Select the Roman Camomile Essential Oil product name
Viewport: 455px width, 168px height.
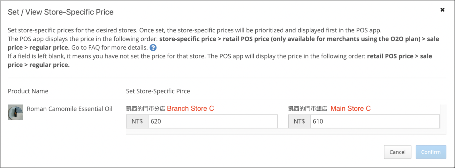point(70,109)
